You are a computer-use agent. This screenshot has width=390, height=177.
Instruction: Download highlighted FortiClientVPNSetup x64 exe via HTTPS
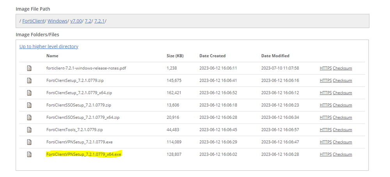click(x=326, y=154)
